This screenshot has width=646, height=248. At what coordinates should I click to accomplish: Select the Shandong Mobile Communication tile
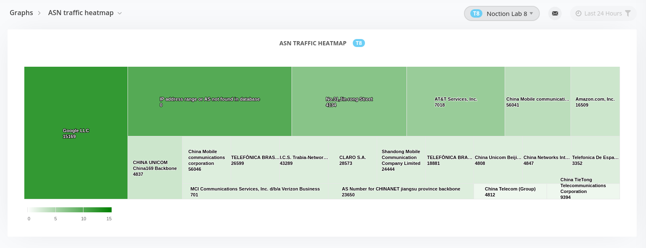402,160
